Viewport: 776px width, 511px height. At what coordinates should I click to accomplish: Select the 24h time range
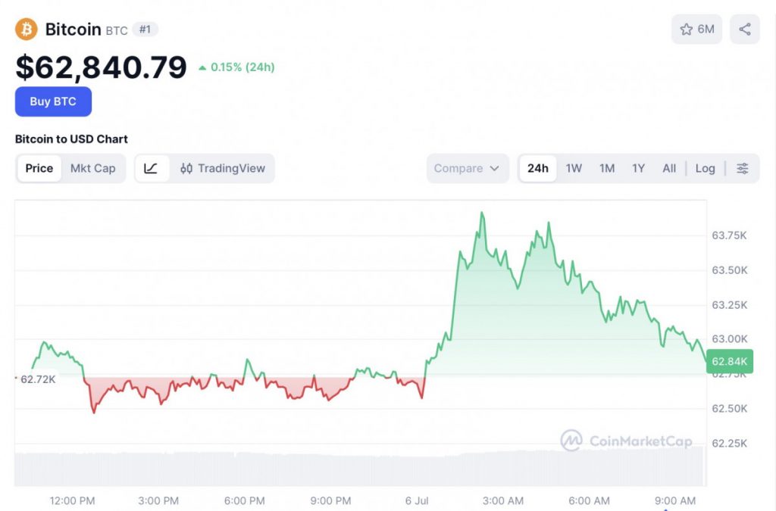(537, 169)
